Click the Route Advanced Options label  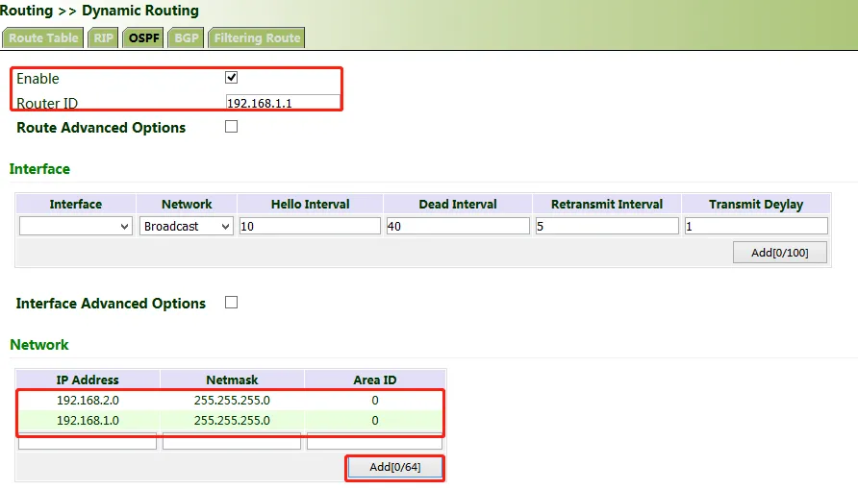(101, 127)
